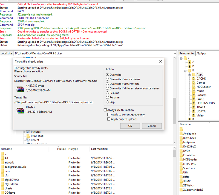
Task: Open the Art folder in local file list
Action: (6, 158)
